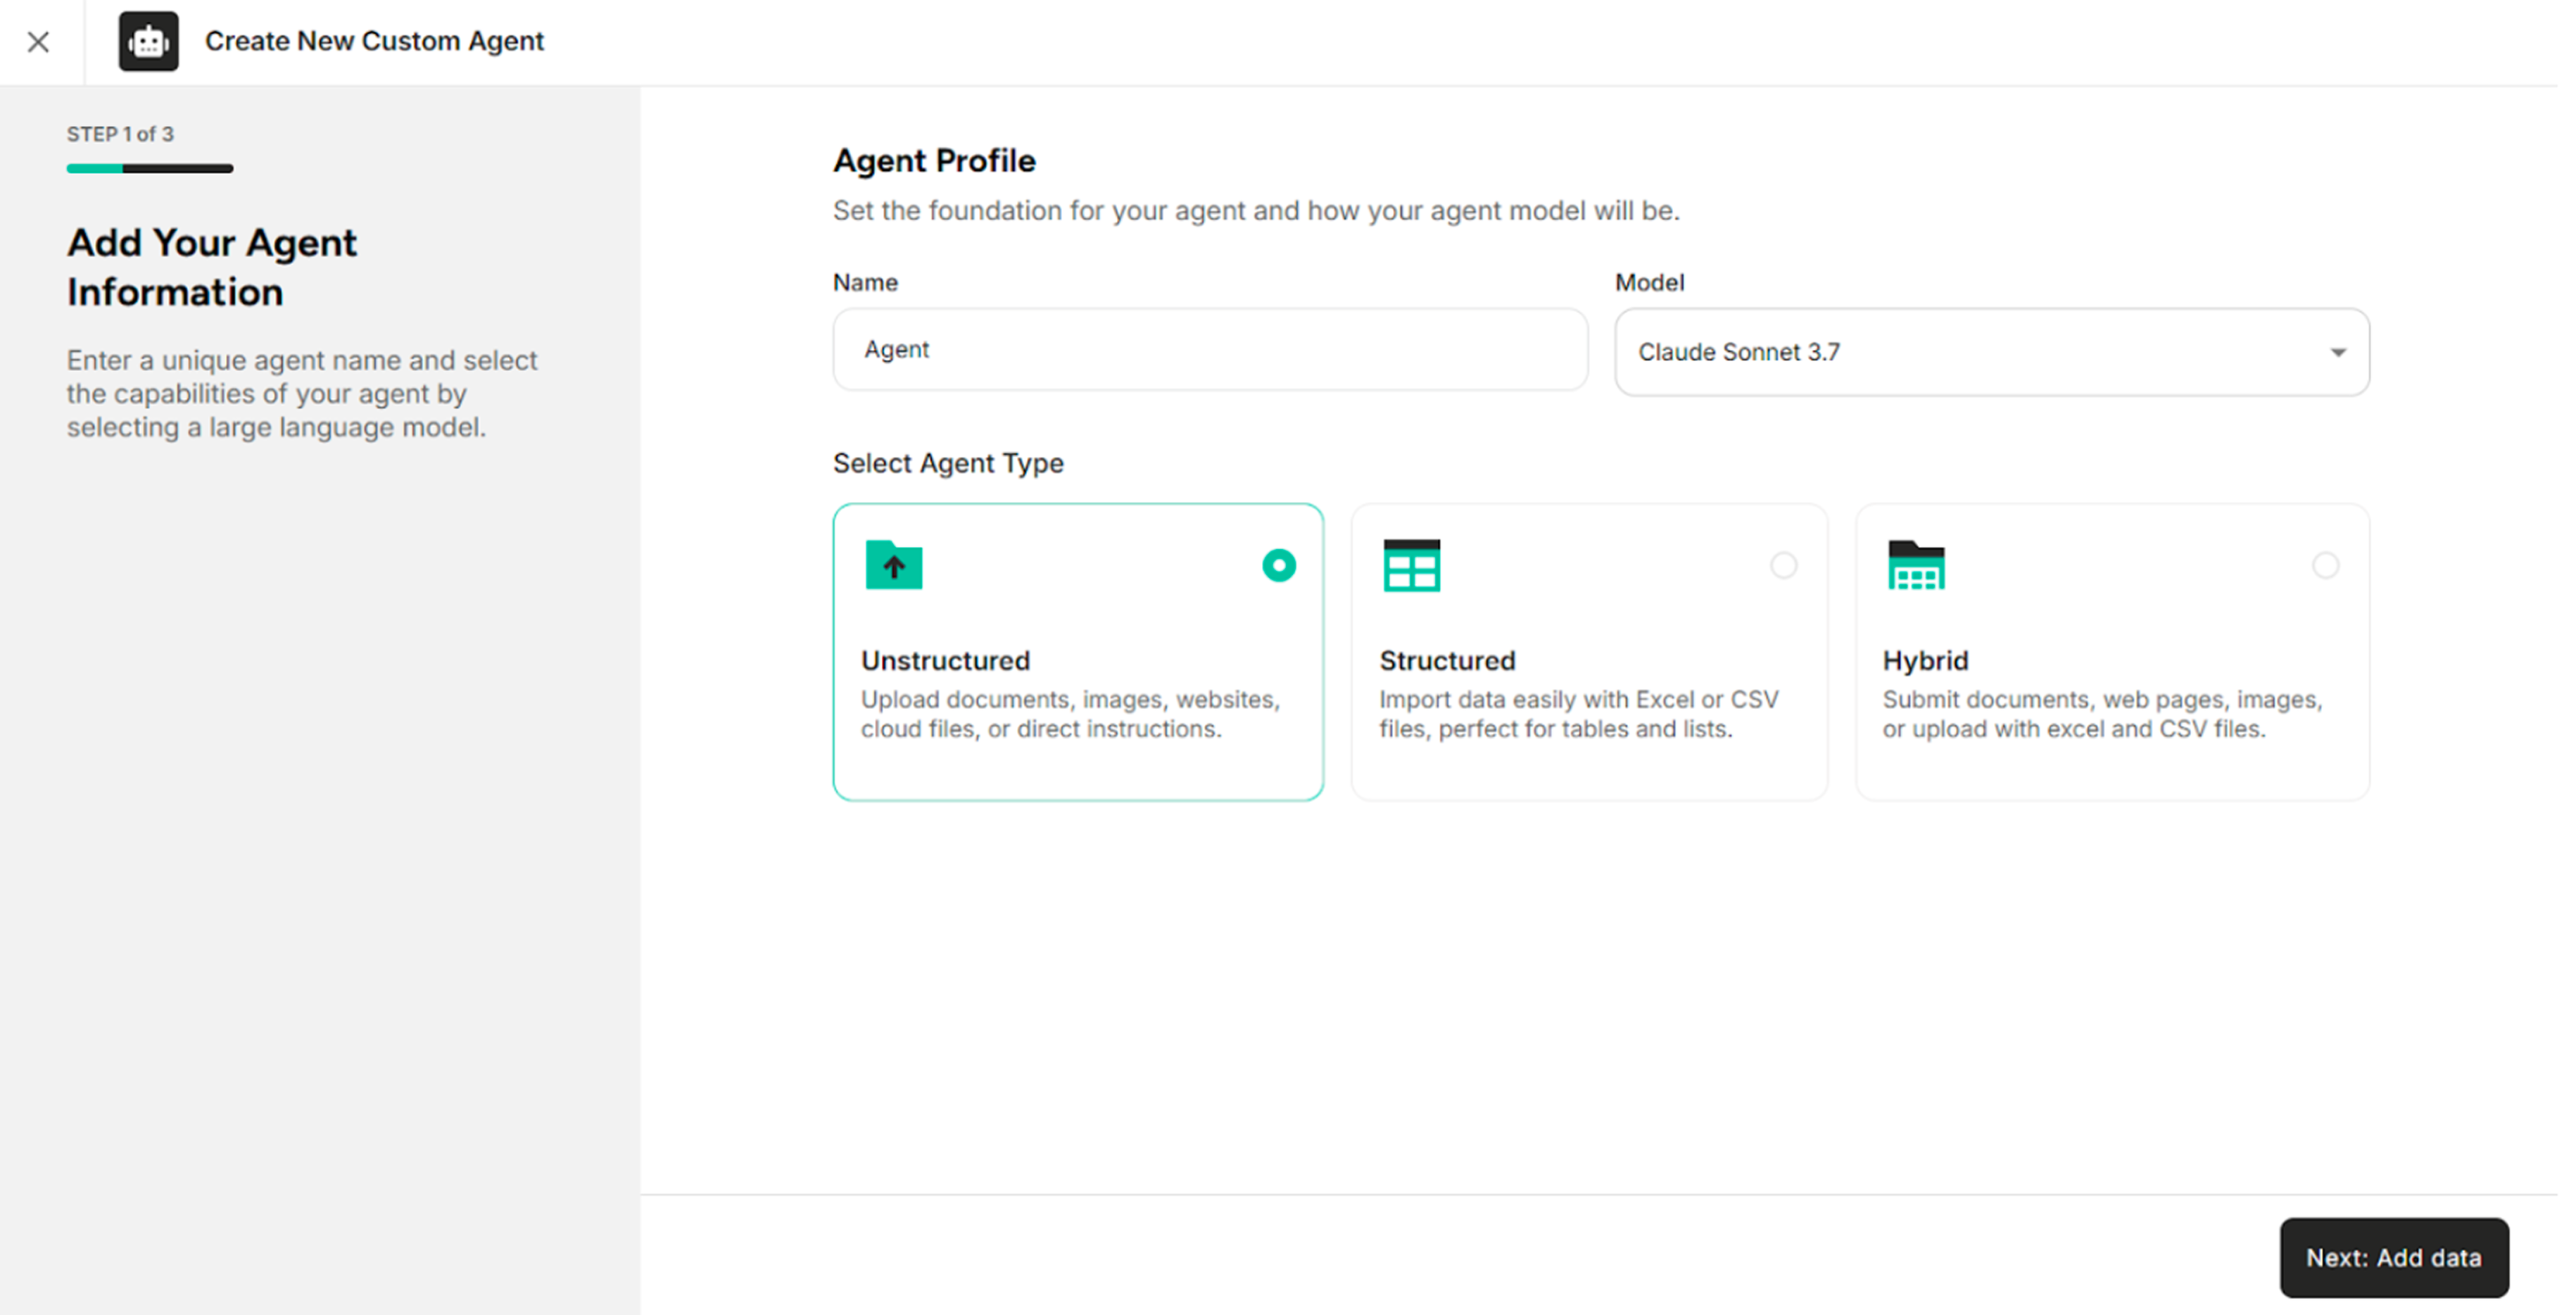Click into the agent Name field

point(1209,349)
